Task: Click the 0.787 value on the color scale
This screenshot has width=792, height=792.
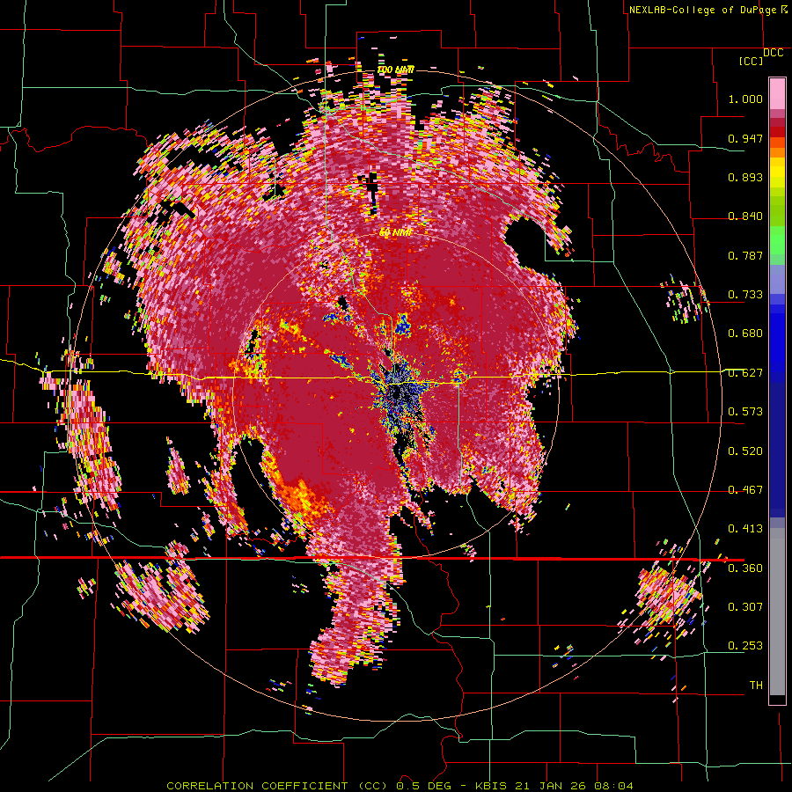Action: 745,255
